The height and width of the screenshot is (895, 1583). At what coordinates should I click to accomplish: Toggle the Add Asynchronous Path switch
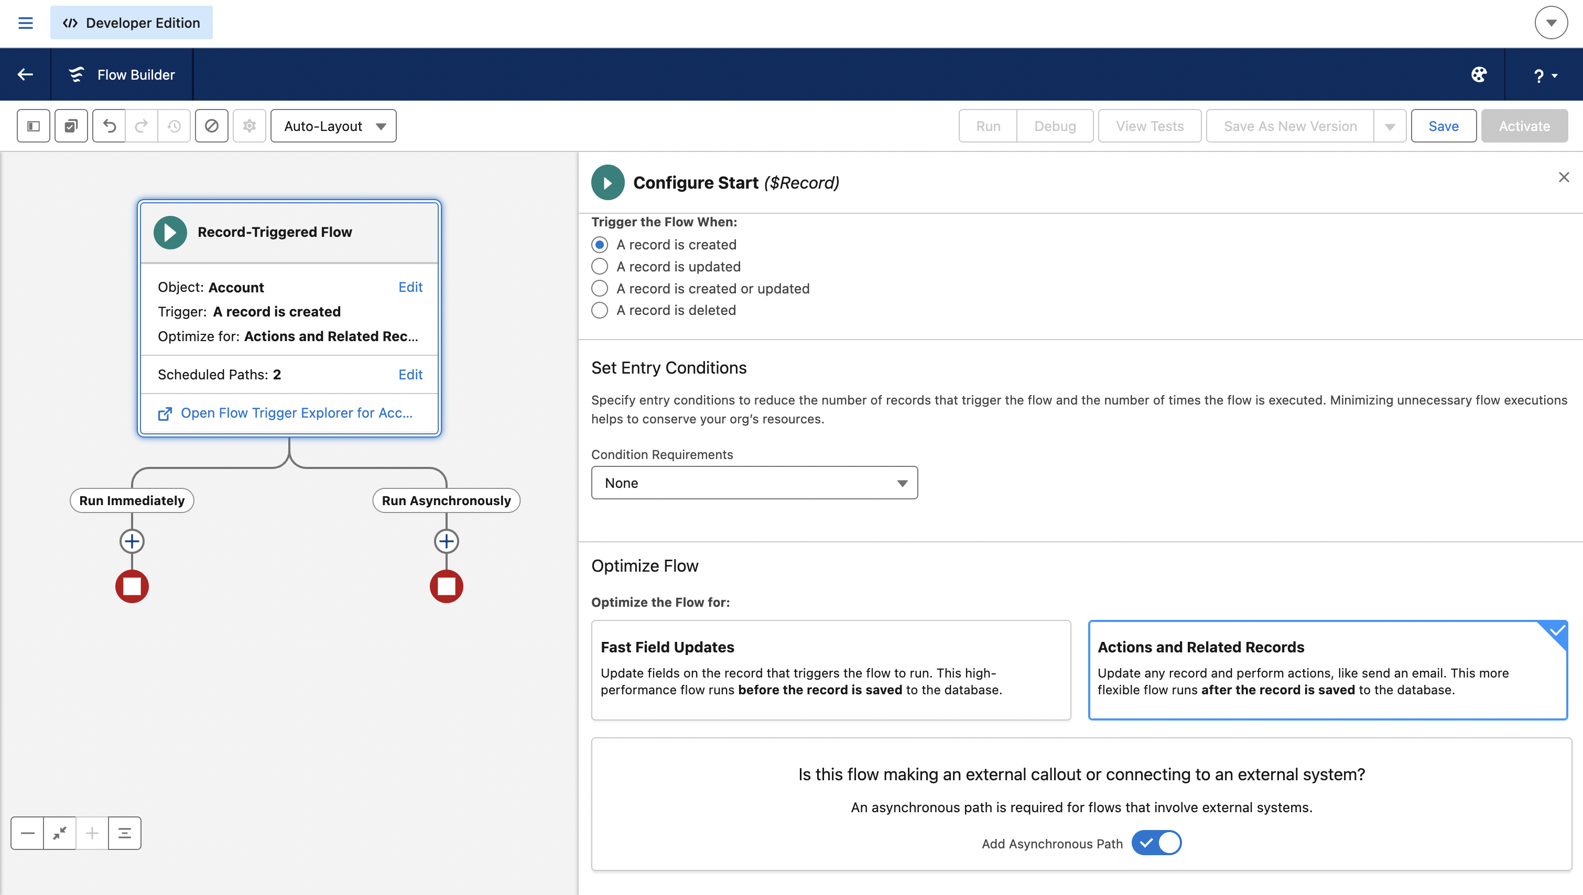(1156, 843)
